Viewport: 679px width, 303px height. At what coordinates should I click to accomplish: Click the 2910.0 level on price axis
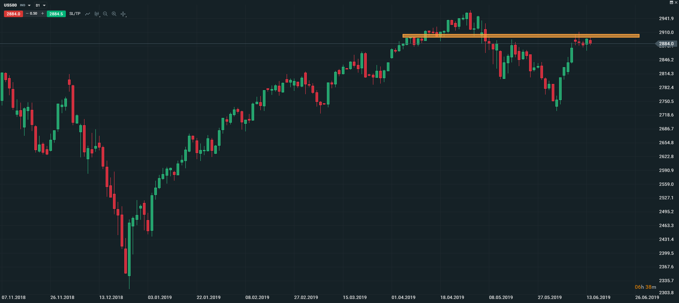tap(666, 32)
